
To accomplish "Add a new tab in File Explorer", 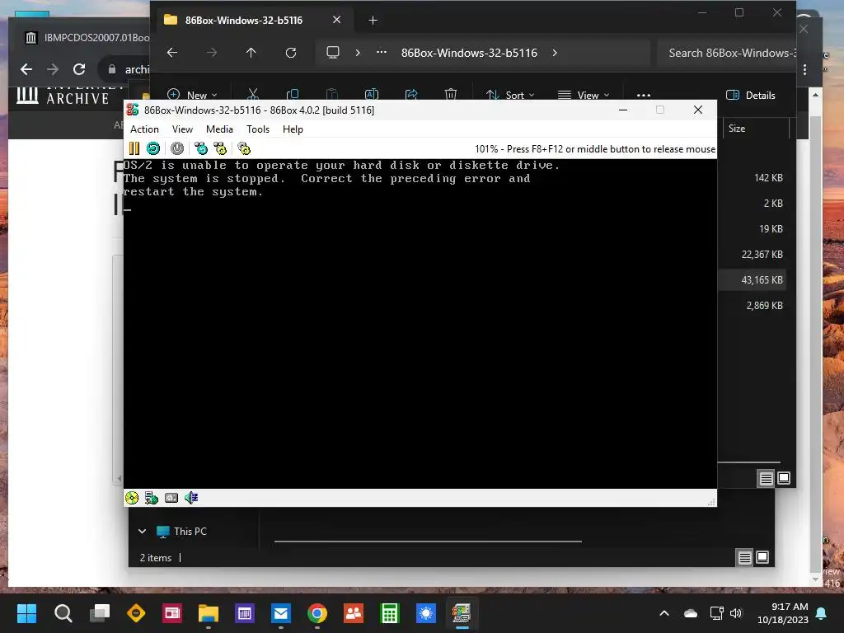I will coord(373,21).
